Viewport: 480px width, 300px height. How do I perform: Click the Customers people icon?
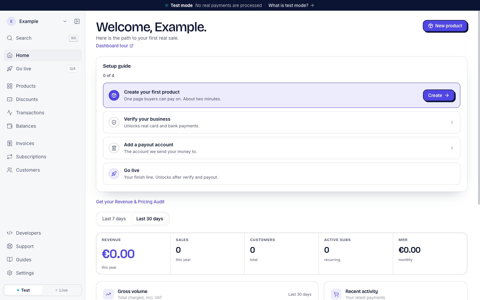pyautogui.click(x=10, y=170)
